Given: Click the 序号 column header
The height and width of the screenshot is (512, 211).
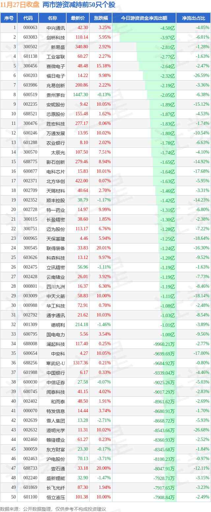Looking at the screenshot, I should [9, 18].
